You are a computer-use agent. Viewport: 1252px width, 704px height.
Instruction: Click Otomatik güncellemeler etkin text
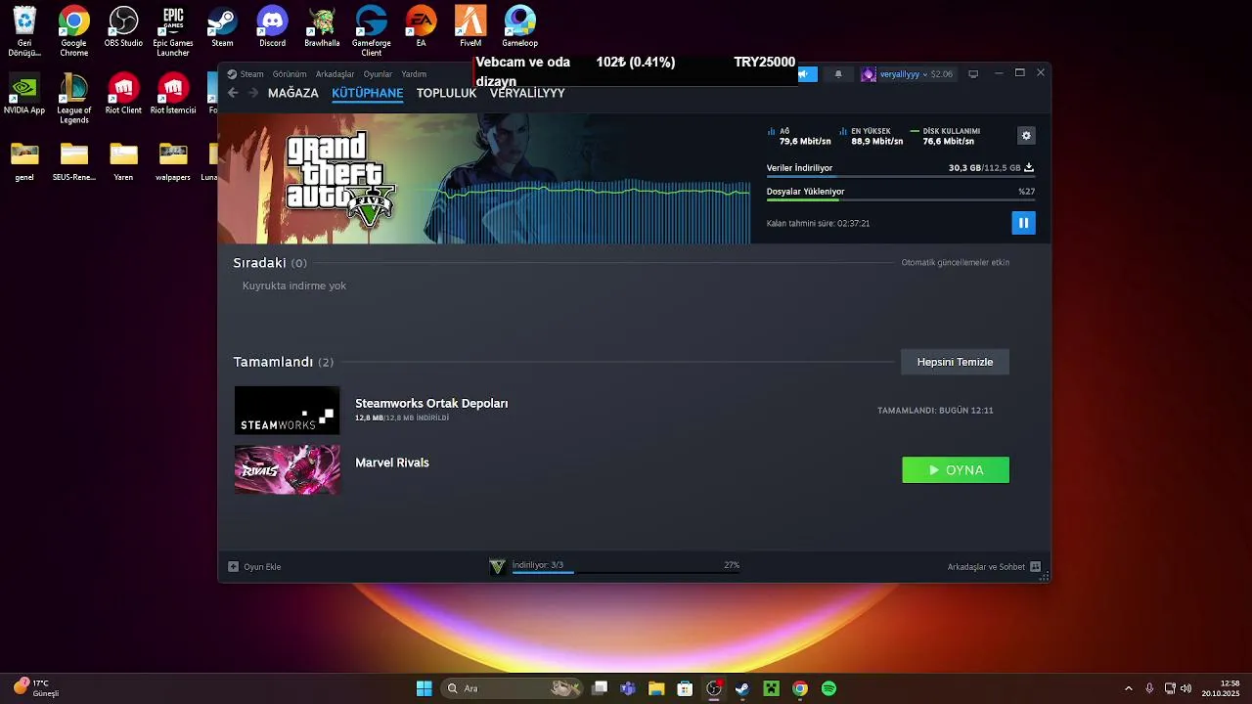coord(955,263)
